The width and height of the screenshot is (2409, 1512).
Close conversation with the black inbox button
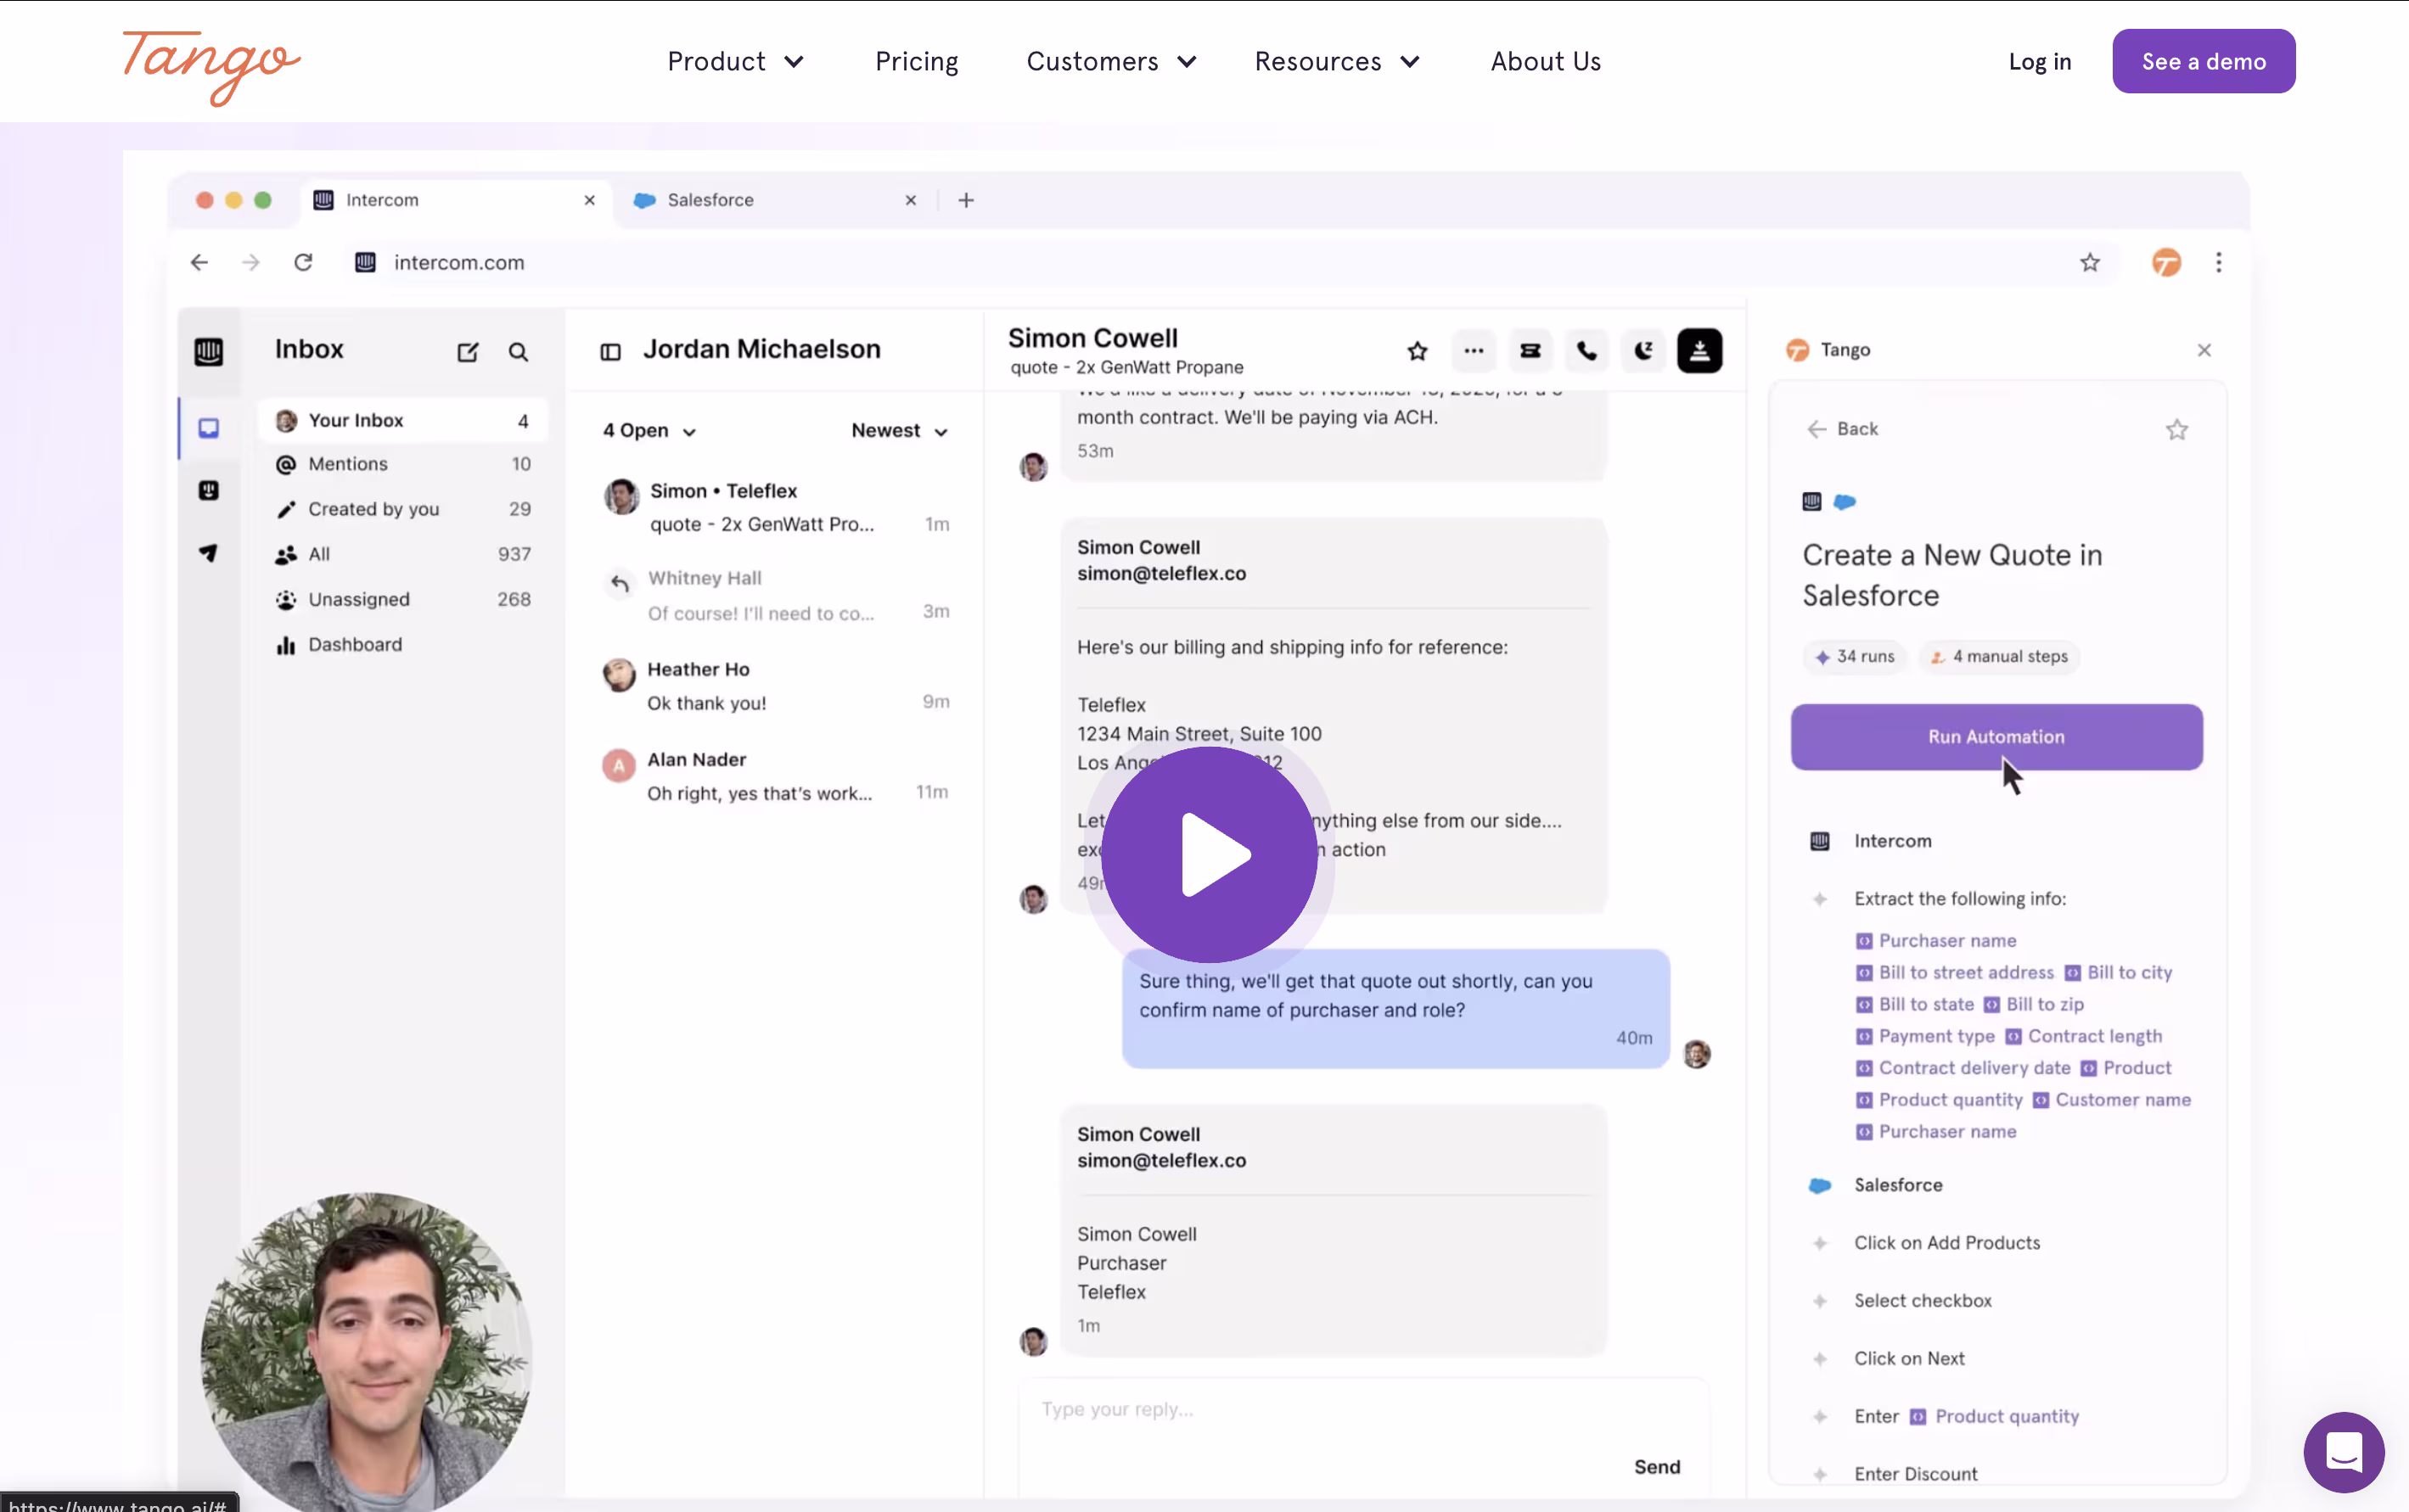1699,351
